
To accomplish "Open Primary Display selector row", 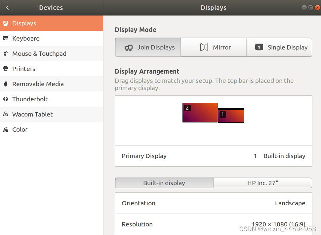I will click(x=214, y=156).
